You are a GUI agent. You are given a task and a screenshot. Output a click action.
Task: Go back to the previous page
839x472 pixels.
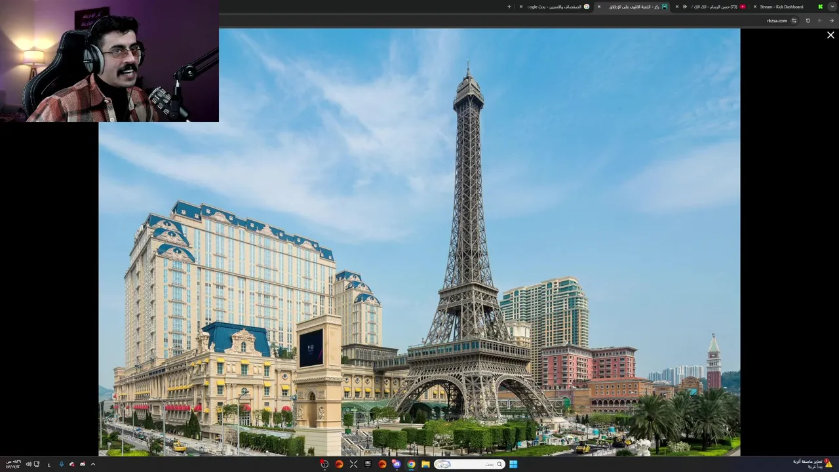832,20
